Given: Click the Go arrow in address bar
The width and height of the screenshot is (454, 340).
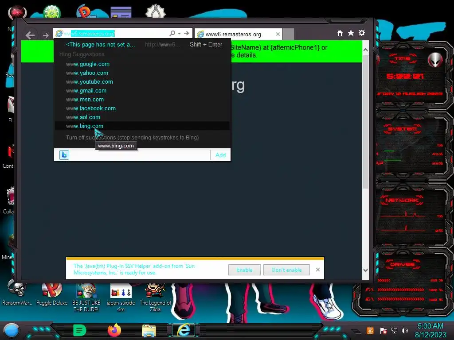Looking at the screenshot, I should (x=187, y=34).
